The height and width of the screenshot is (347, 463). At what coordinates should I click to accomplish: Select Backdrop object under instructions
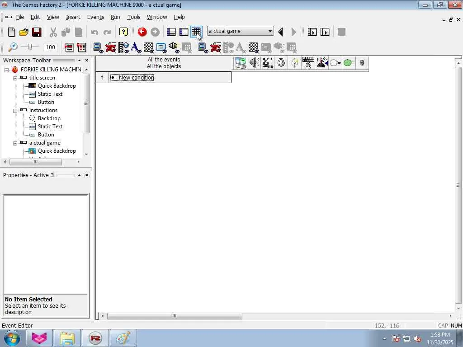tap(49, 118)
